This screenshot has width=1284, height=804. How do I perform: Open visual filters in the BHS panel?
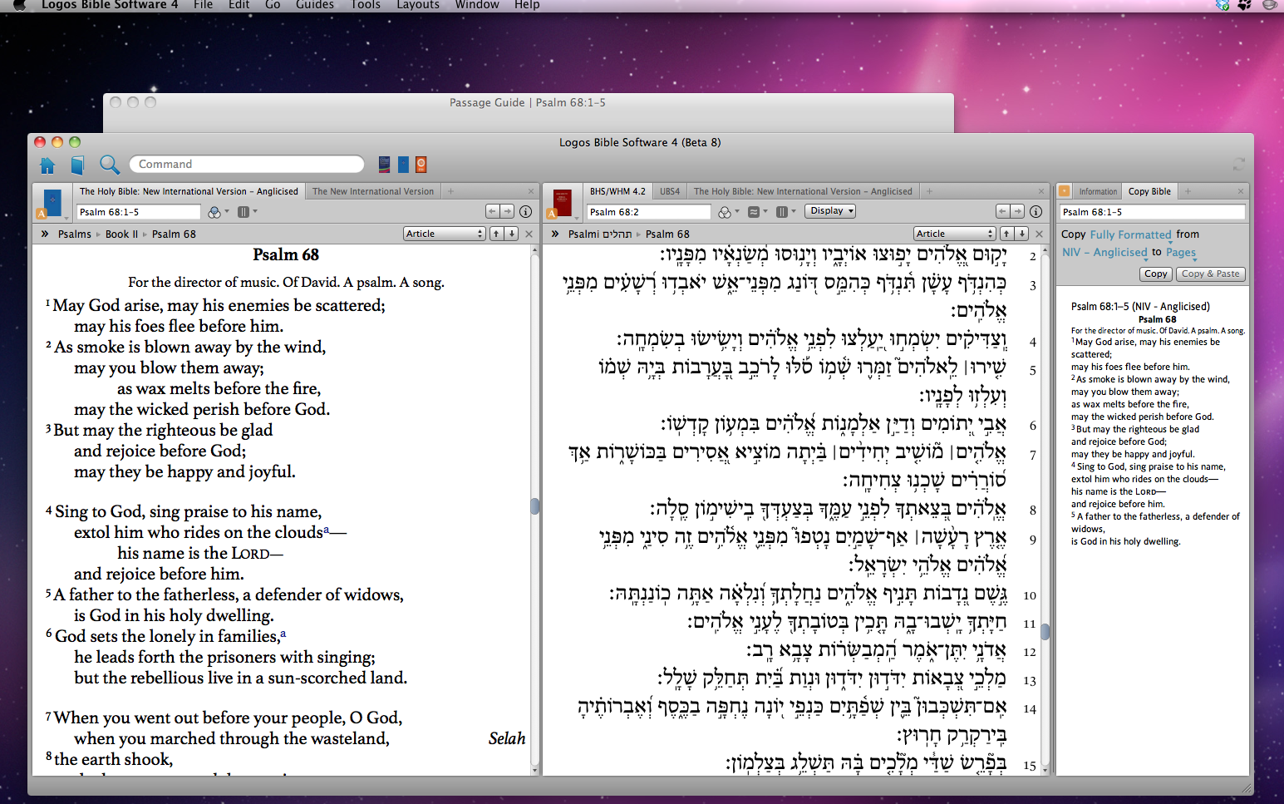click(x=726, y=212)
